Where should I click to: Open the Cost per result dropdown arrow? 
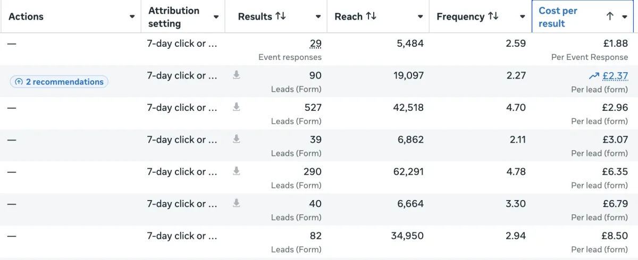click(625, 16)
